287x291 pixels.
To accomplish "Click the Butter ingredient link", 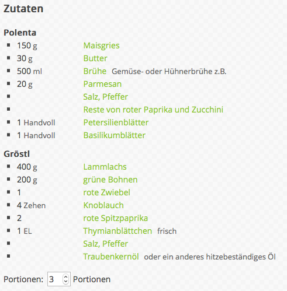I will pyautogui.click(x=95, y=58).
